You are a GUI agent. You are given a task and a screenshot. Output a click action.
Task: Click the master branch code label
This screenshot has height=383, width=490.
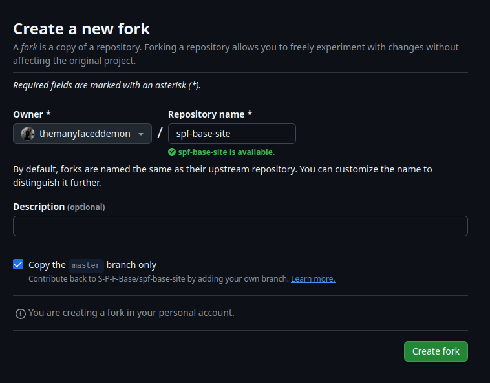pos(86,265)
